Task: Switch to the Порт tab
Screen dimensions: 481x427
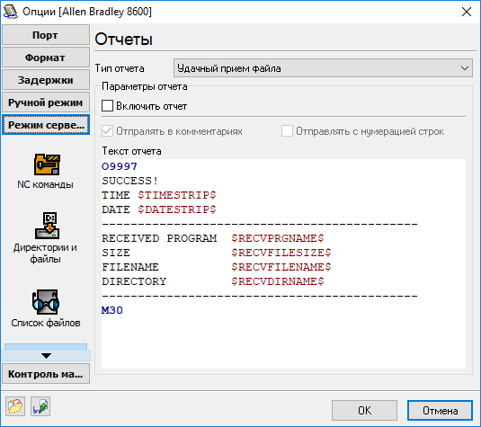Action: [46, 35]
